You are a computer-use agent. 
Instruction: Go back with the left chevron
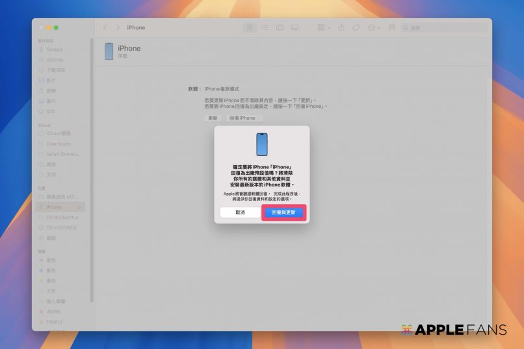pyautogui.click(x=105, y=27)
